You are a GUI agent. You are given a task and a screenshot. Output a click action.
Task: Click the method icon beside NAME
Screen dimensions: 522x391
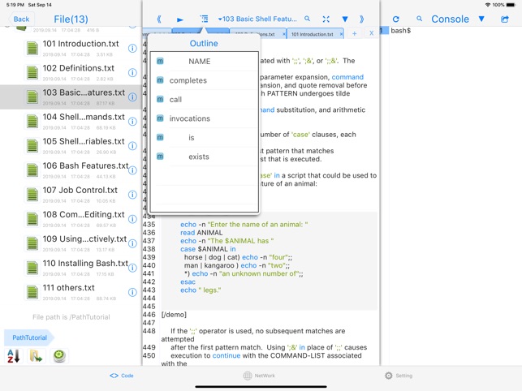(x=160, y=61)
